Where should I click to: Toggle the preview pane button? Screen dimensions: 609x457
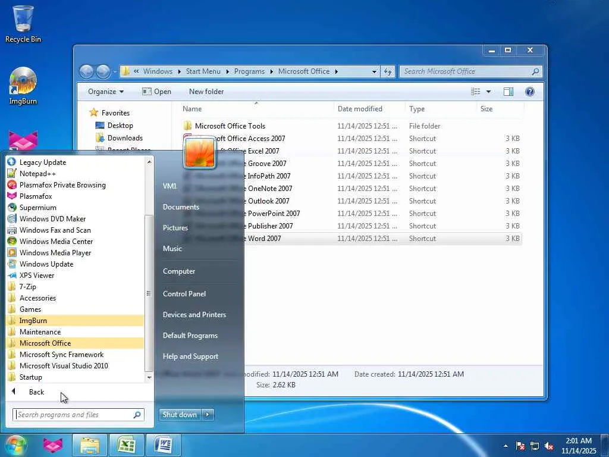click(x=508, y=92)
